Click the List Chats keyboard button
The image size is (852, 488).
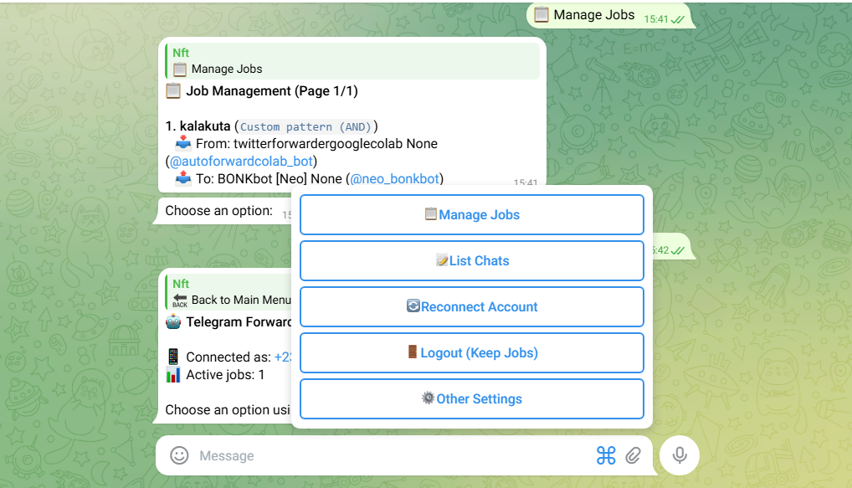[472, 261]
